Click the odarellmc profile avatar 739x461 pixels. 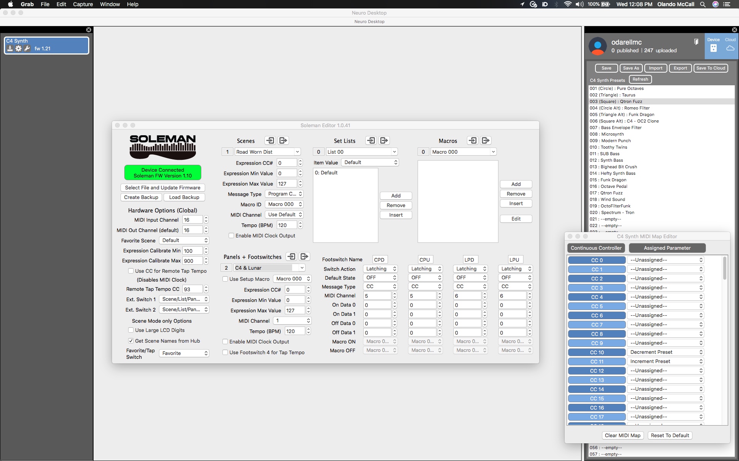tap(598, 46)
